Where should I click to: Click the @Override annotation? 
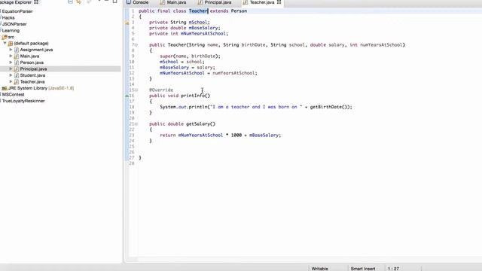click(x=161, y=90)
